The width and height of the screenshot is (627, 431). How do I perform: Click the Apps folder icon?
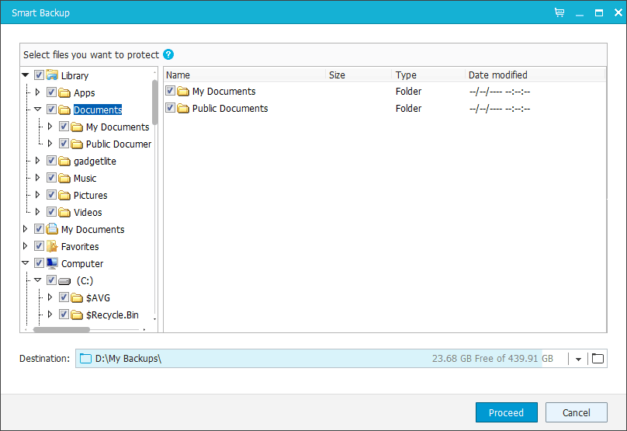[64, 93]
